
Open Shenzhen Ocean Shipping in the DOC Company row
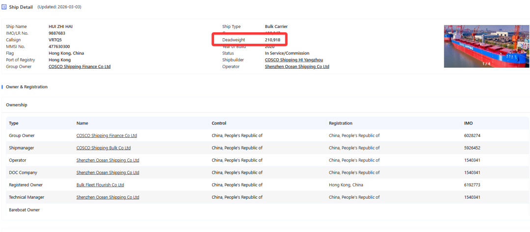(107, 173)
